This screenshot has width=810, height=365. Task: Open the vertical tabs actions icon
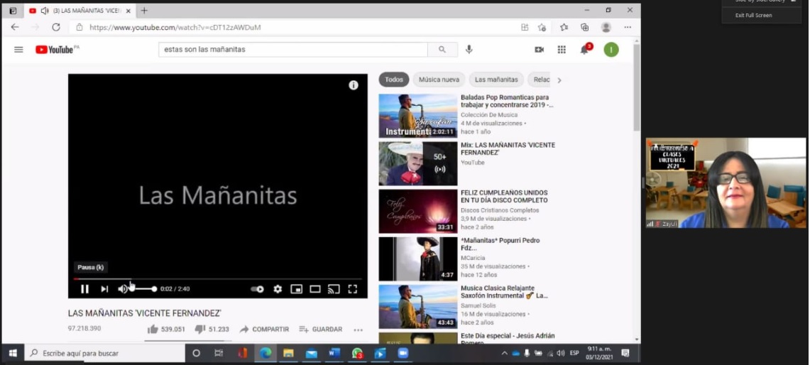[13, 11]
